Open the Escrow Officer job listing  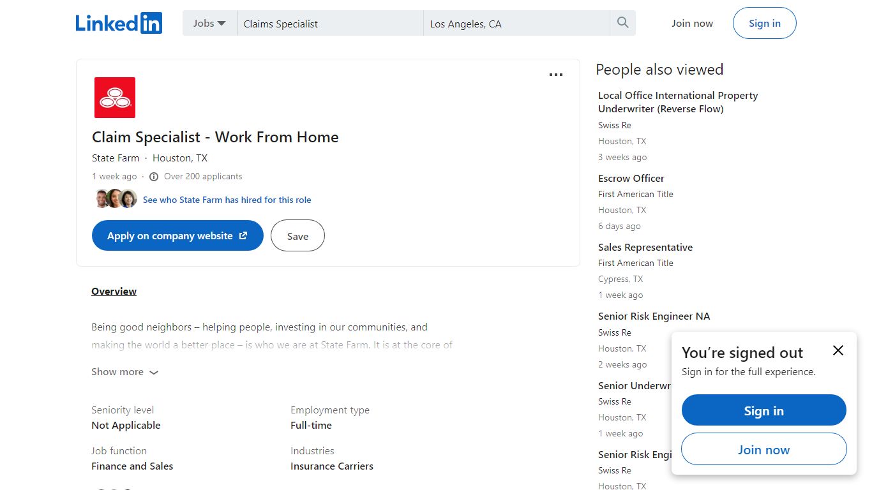(631, 179)
